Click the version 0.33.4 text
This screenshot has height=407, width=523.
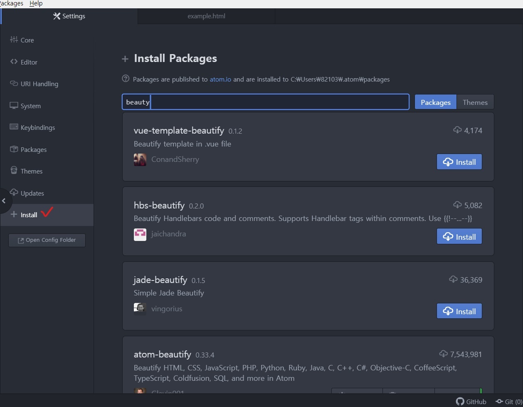coord(205,355)
